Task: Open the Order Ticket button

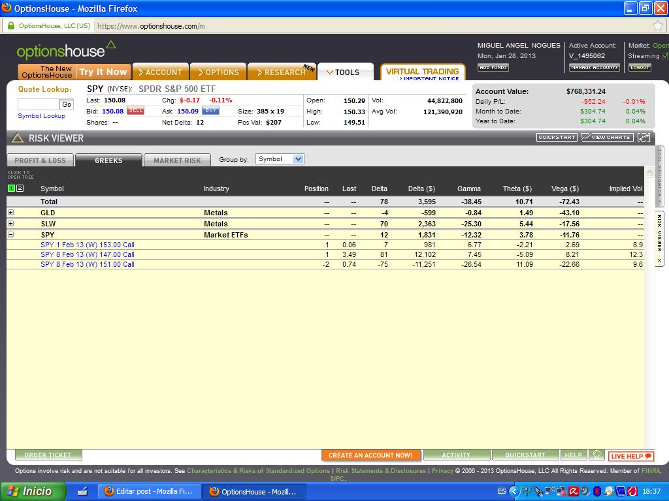Action: coord(48,455)
